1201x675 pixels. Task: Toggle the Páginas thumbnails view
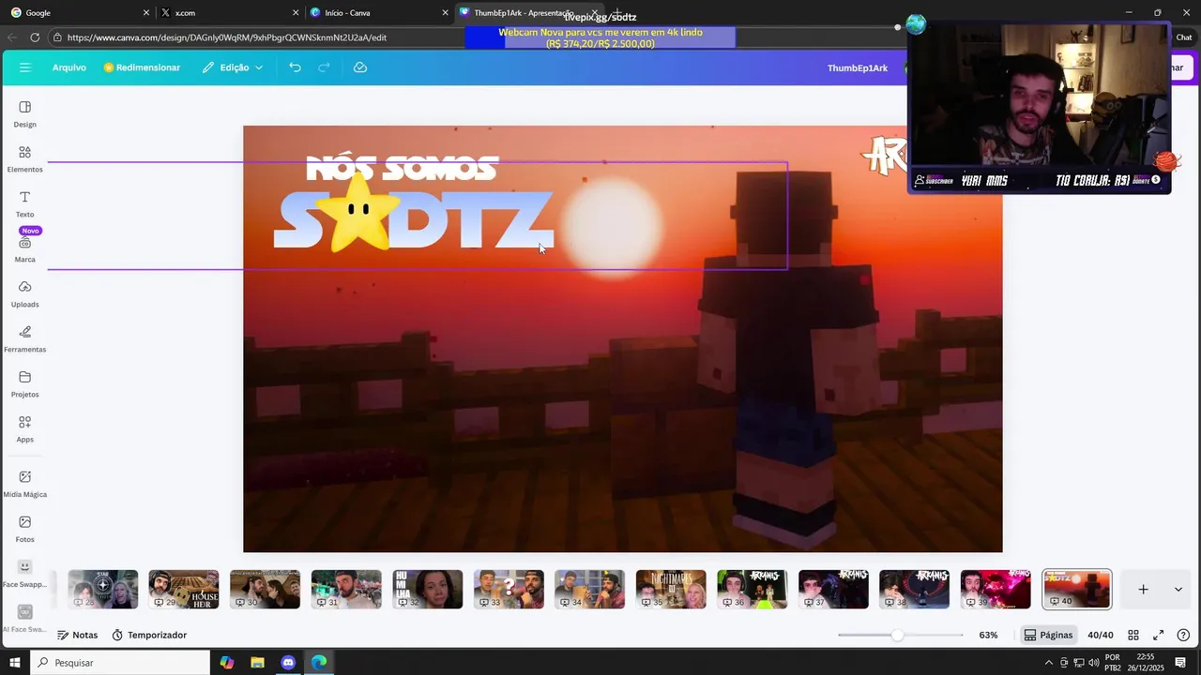[1048, 635]
